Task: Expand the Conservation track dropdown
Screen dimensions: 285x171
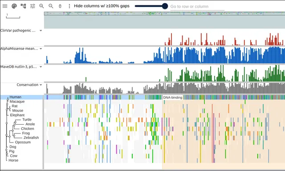Action: (41, 85)
